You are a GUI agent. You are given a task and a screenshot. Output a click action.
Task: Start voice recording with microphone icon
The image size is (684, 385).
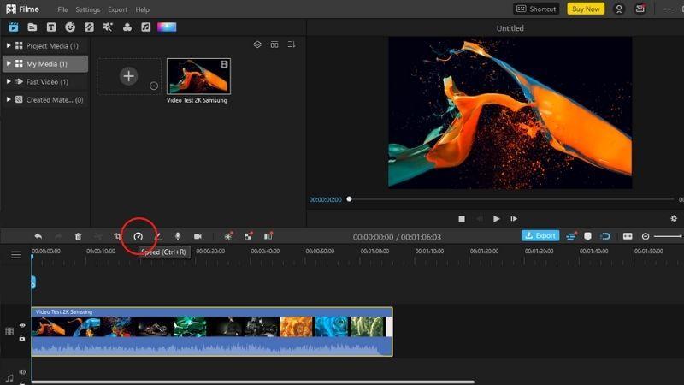(x=178, y=236)
